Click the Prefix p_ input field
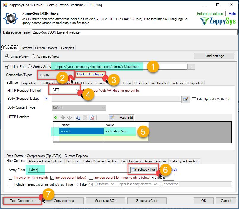 click(168, 178)
